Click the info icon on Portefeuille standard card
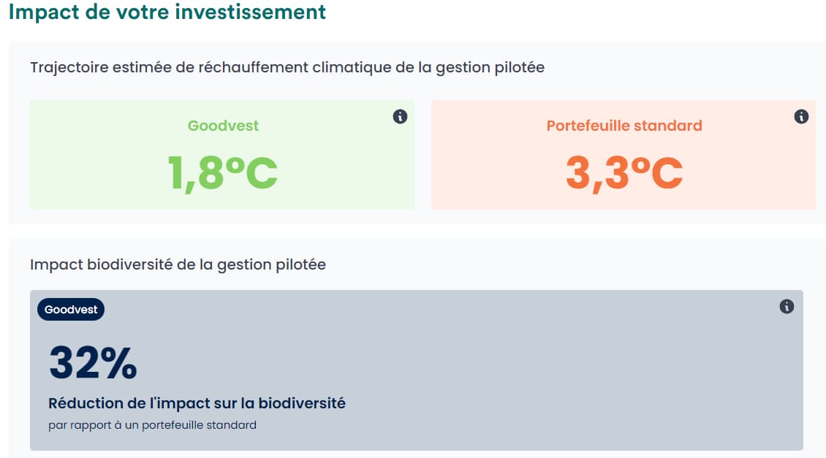Image resolution: width=826 pixels, height=458 pixels. (801, 115)
